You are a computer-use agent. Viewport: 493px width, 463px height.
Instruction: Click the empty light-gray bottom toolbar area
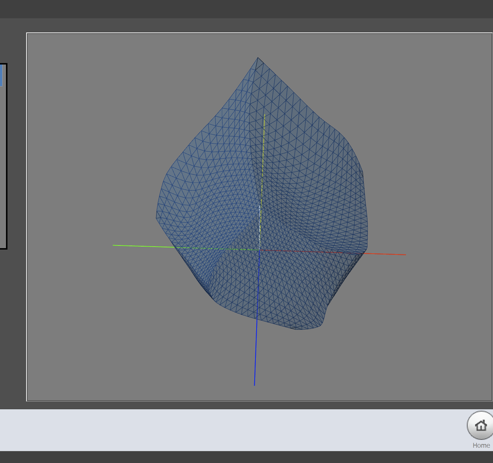tap(232, 430)
